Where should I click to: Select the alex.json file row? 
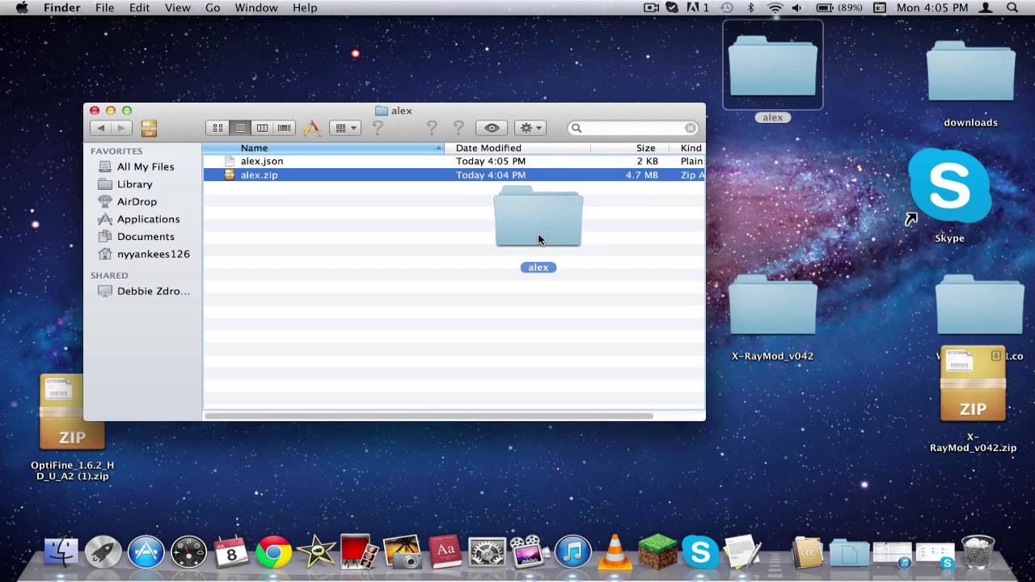coord(454,161)
